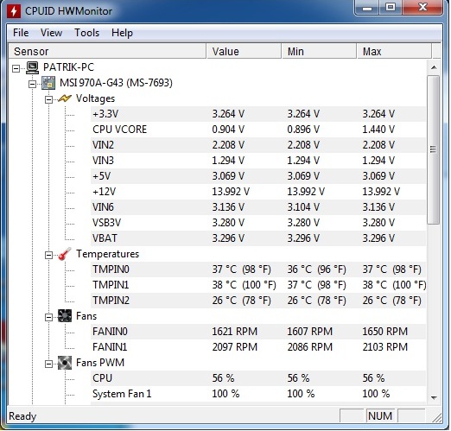Click the scrollbar down arrow
The height and width of the screenshot is (431, 451).
[x=434, y=398]
